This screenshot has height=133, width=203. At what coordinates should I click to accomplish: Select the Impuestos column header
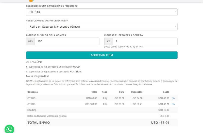[x=137, y=92]
